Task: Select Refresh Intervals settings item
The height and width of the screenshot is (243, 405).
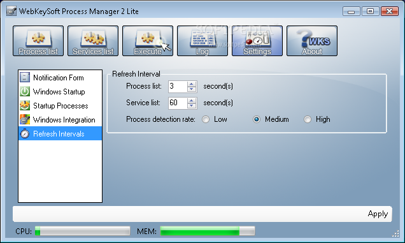Action: (60, 133)
